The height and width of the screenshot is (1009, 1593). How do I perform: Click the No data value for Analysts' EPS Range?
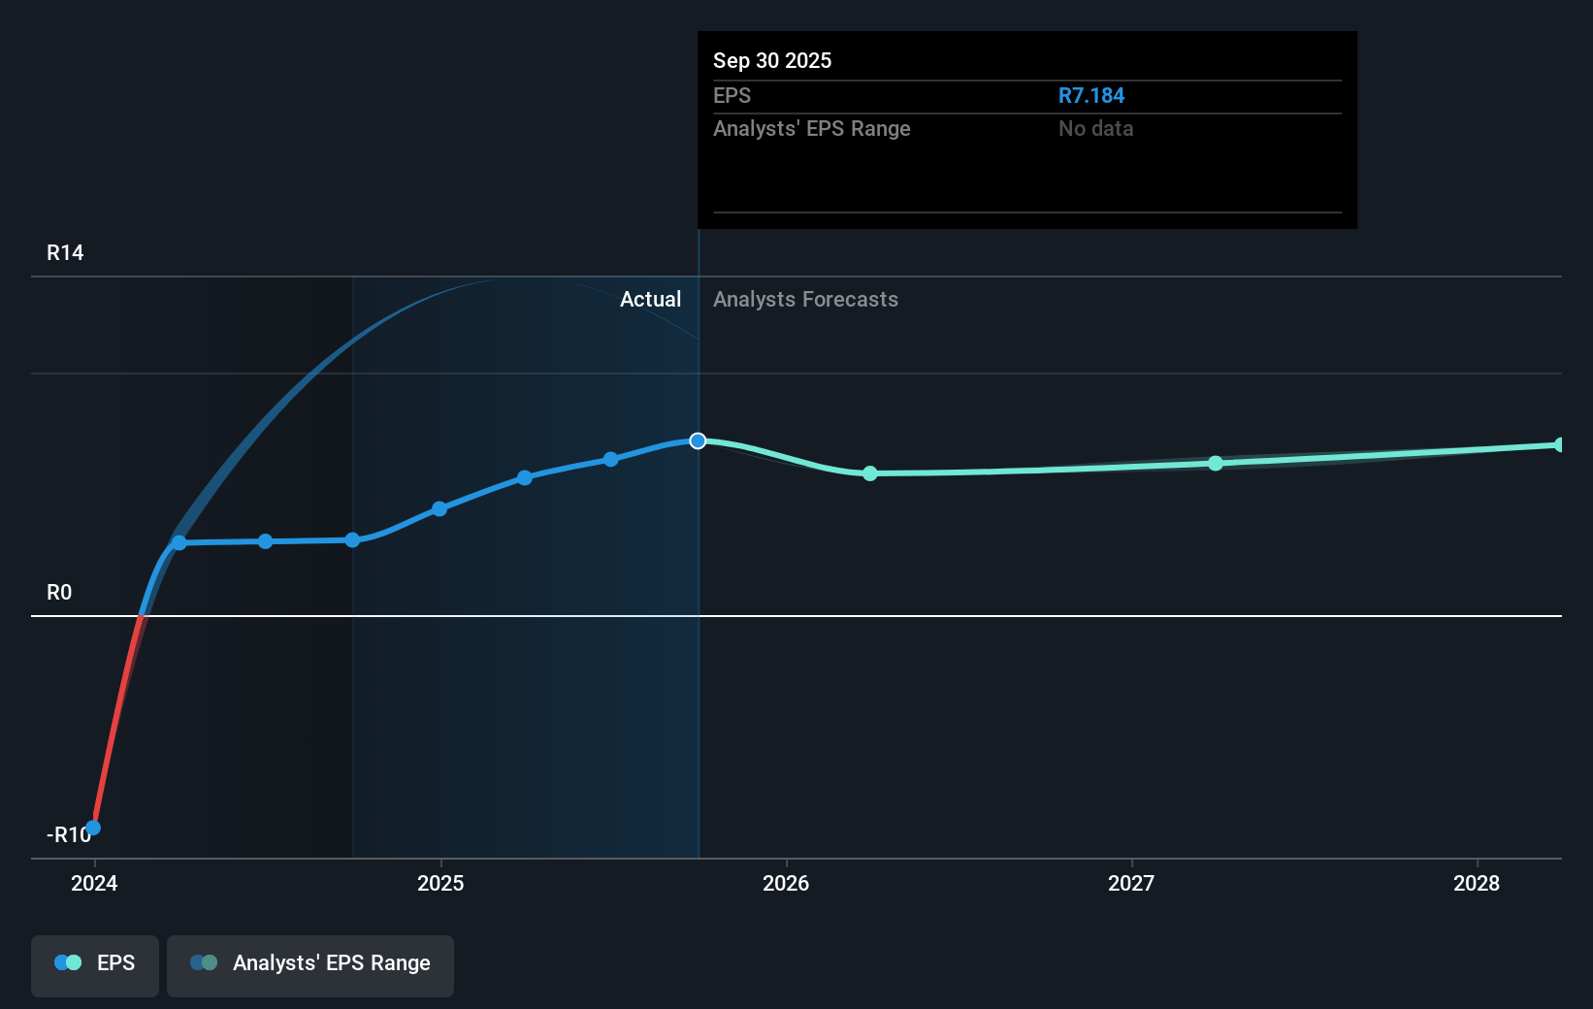pos(1095,128)
